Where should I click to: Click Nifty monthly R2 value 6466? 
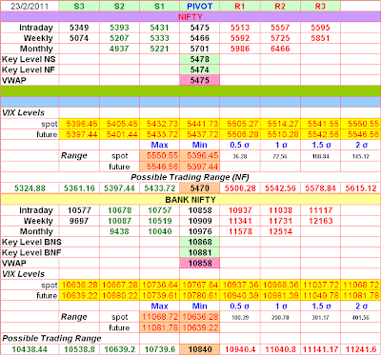280,49
